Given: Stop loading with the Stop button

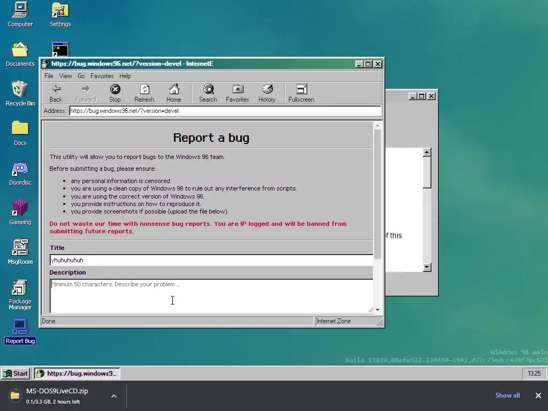Looking at the screenshot, I should tap(115, 93).
